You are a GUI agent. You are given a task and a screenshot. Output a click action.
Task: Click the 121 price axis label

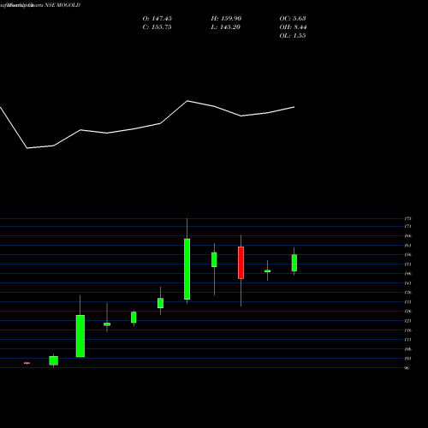(407, 321)
